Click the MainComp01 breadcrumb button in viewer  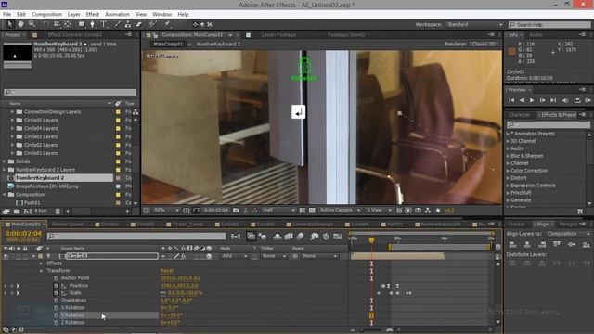pyautogui.click(x=168, y=44)
